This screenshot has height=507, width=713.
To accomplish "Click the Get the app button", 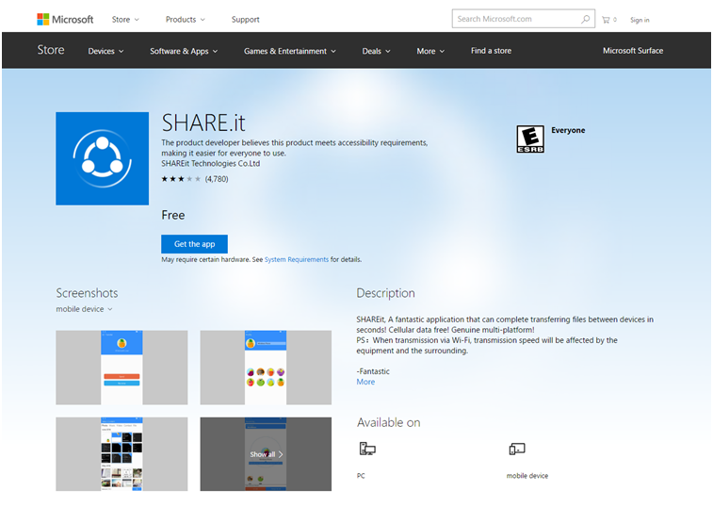I will [194, 244].
